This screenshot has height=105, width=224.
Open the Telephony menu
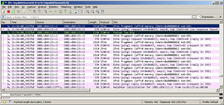66,7
